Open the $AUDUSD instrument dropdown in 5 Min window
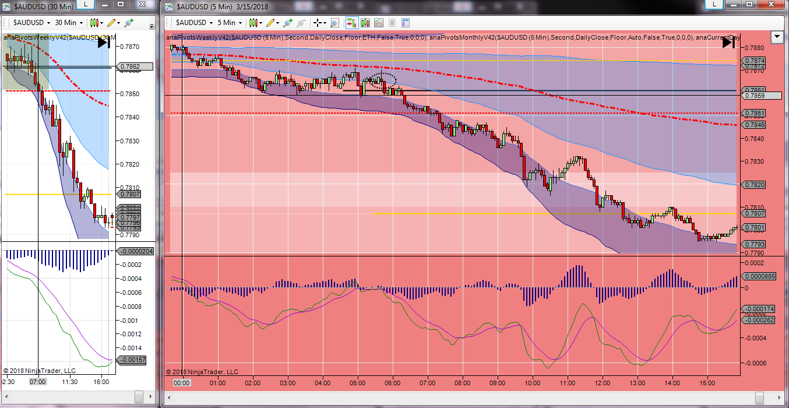Viewport: 789px width, 408px height. click(195, 23)
